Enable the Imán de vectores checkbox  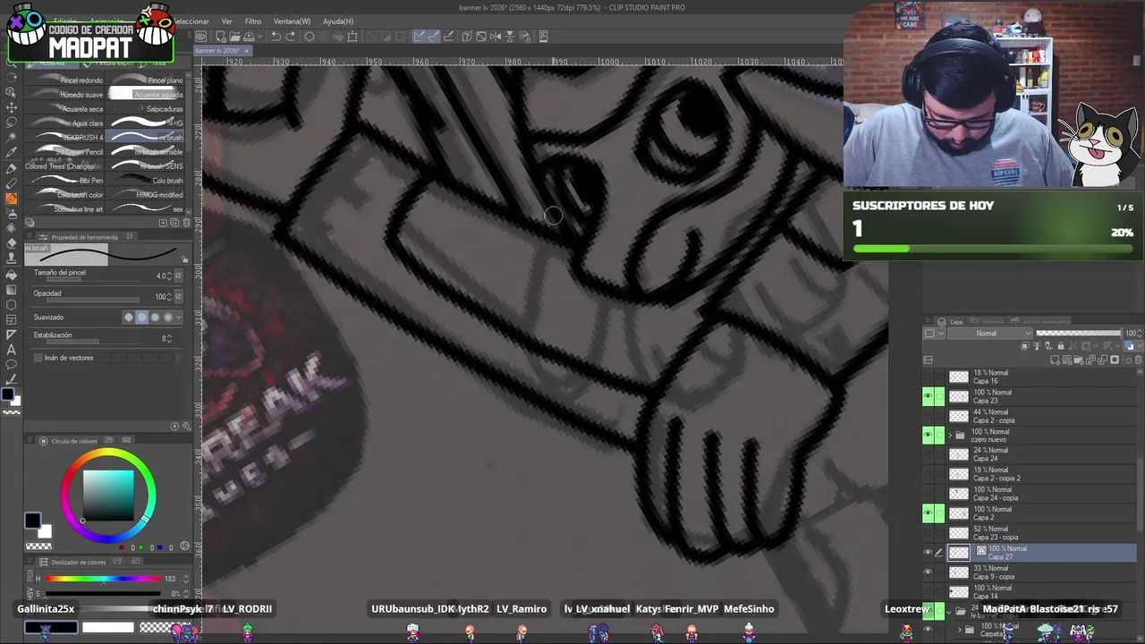(x=38, y=358)
